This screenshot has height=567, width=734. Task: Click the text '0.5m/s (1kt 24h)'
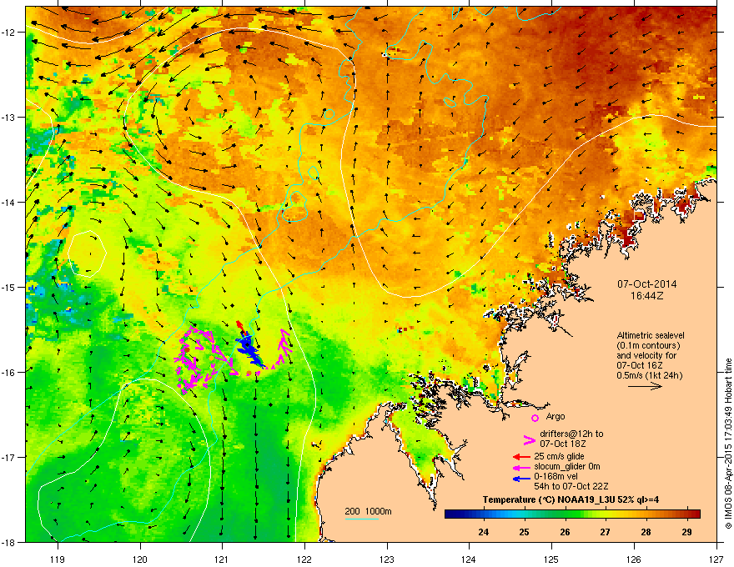[649, 375]
